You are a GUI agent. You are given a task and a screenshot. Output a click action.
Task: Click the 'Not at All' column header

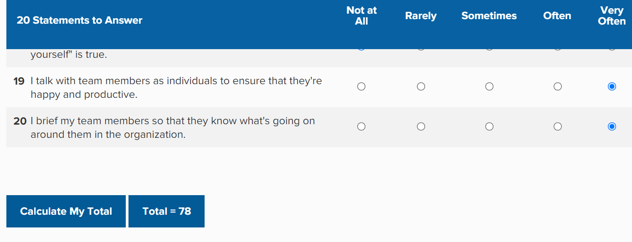[361, 16]
